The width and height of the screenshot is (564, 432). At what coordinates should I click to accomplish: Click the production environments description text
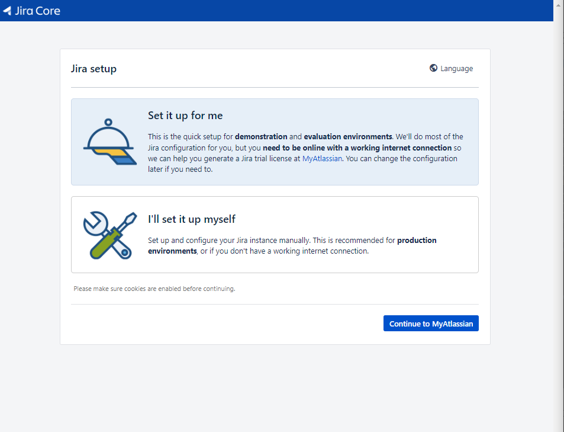click(292, 245)
